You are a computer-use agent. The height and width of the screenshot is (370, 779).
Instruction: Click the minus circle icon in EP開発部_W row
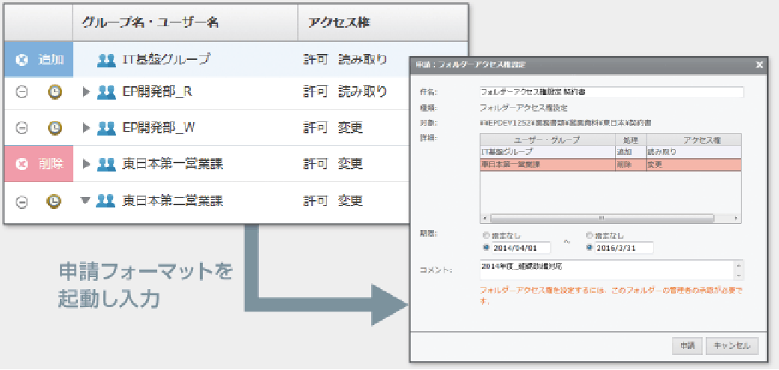tap(21, 128)
